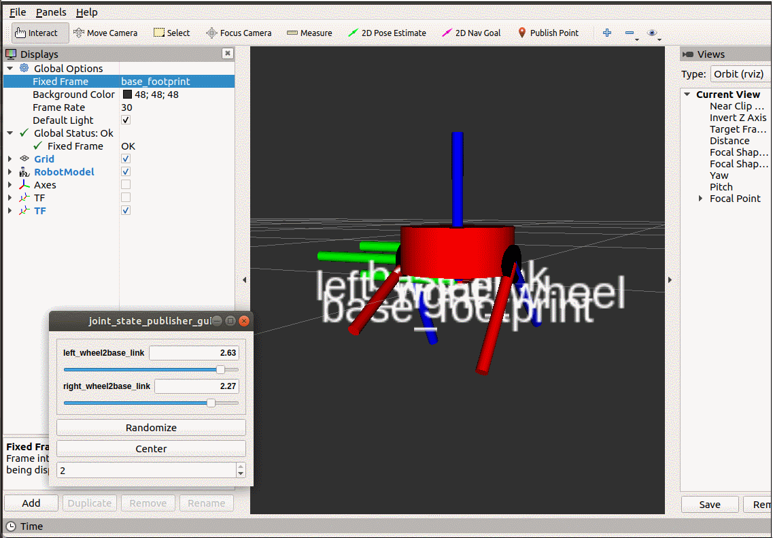Click Add to add a display
This screenshot has width=773, height=538.
click(x=31, y=503)
